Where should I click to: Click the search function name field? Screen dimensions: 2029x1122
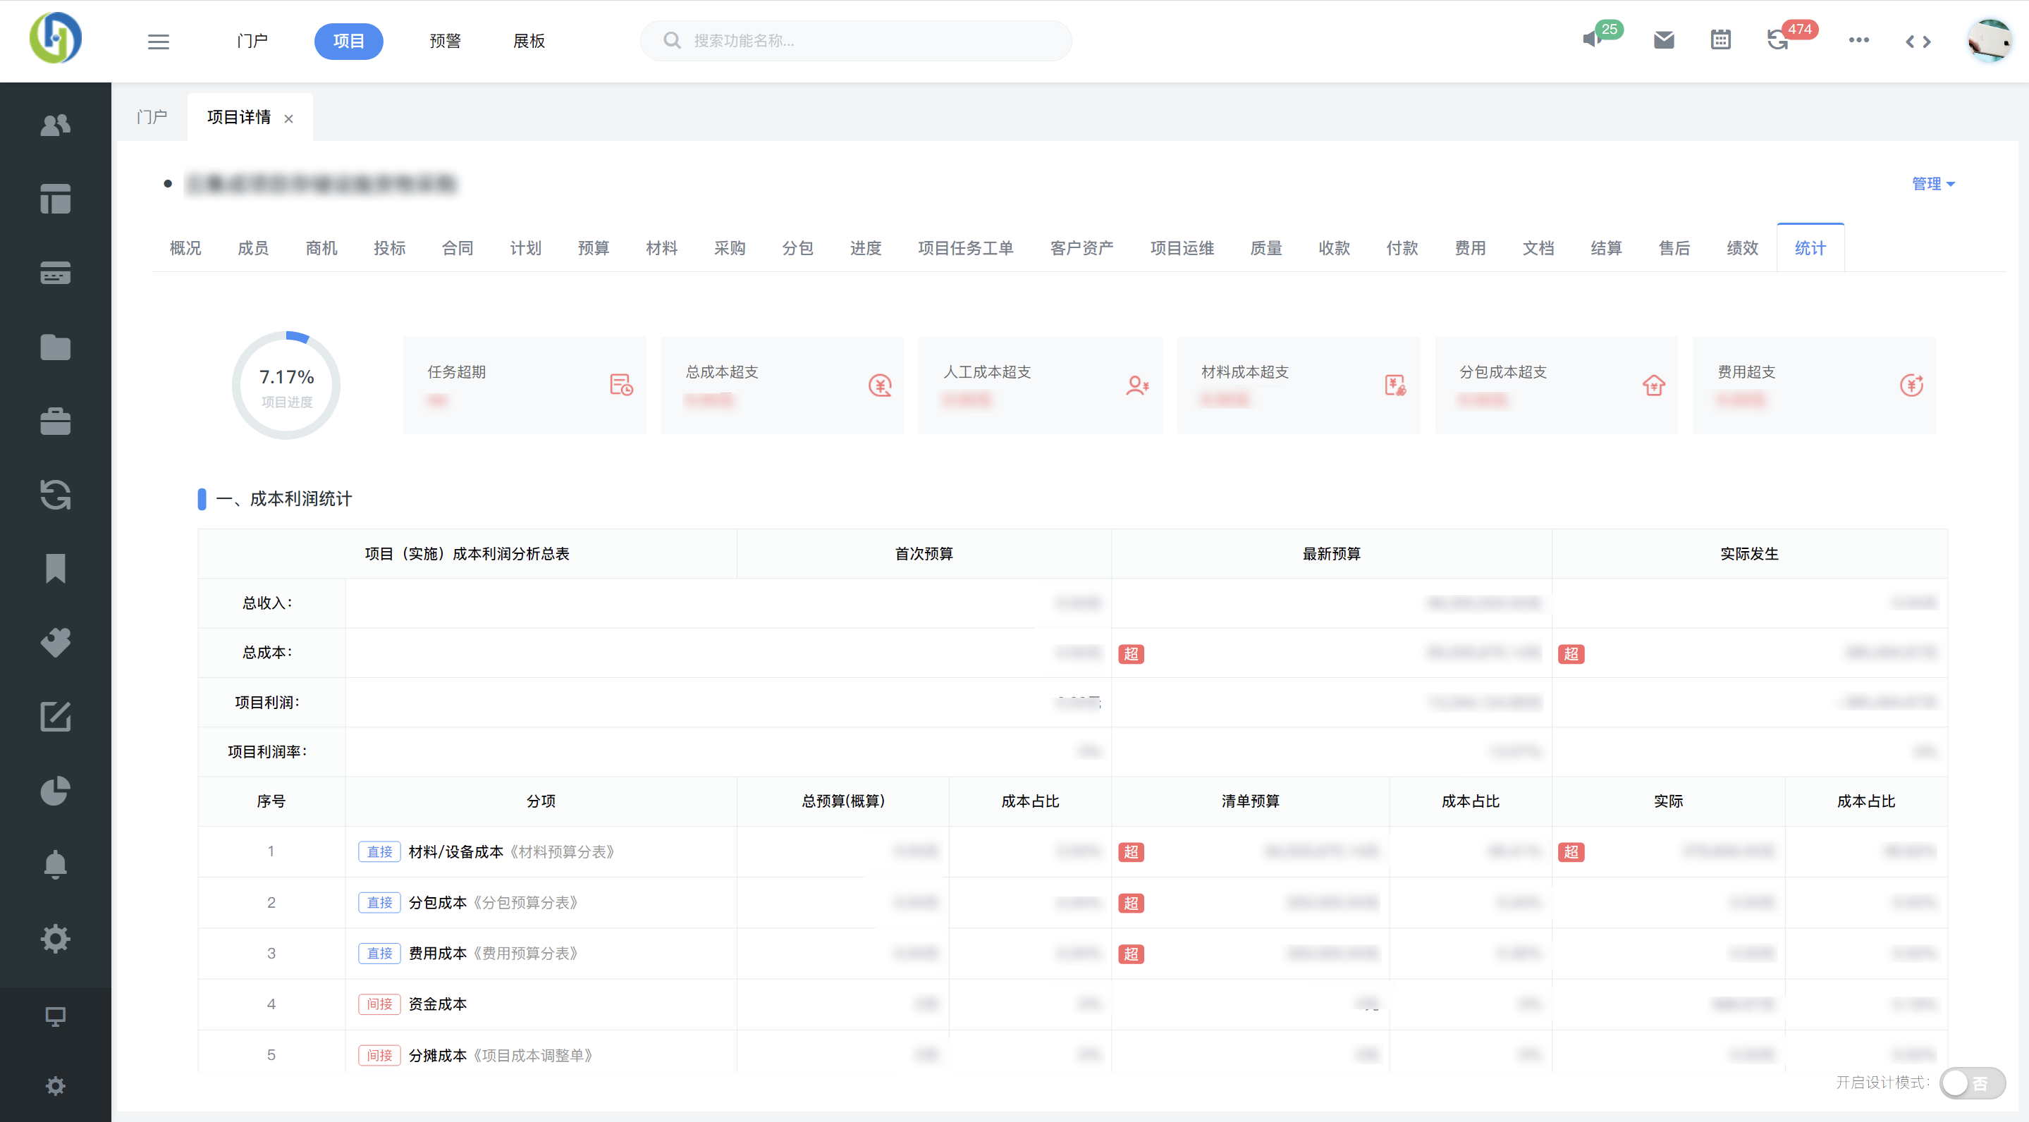866,41
